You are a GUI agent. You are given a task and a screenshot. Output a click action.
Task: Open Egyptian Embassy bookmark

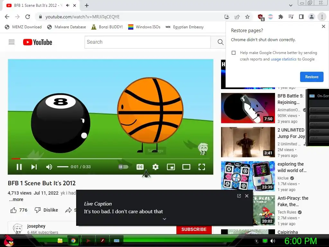click(185, 27)
